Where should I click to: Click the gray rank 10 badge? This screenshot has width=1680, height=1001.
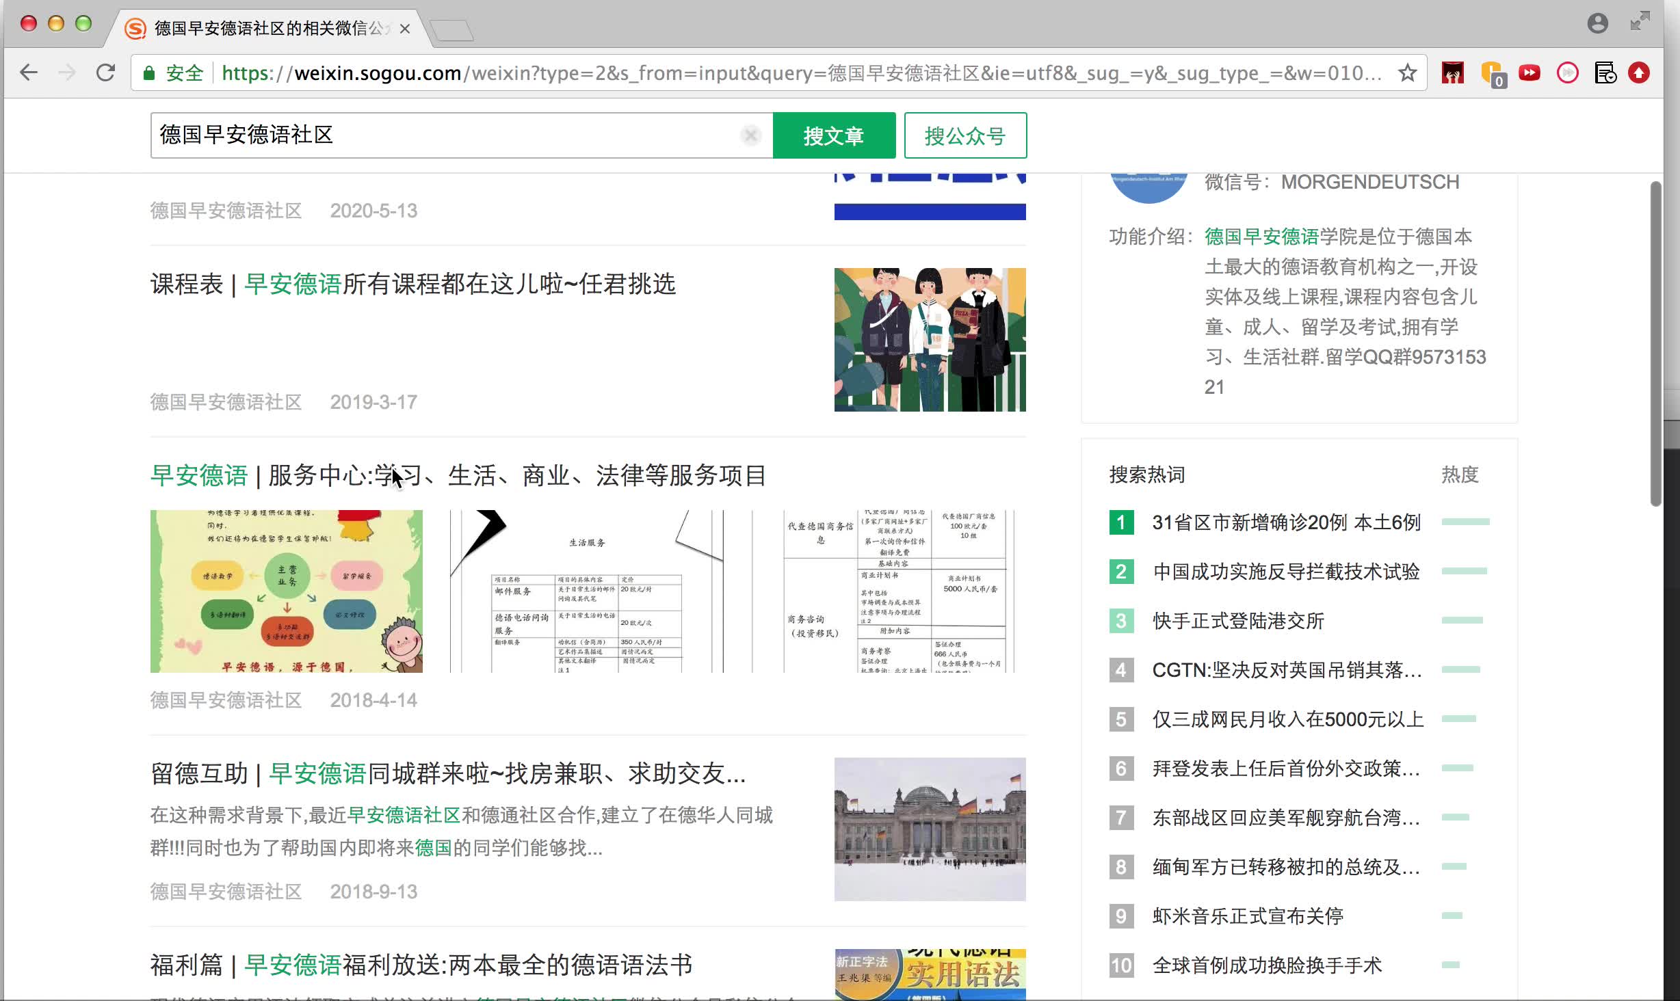click(1121, 965)
